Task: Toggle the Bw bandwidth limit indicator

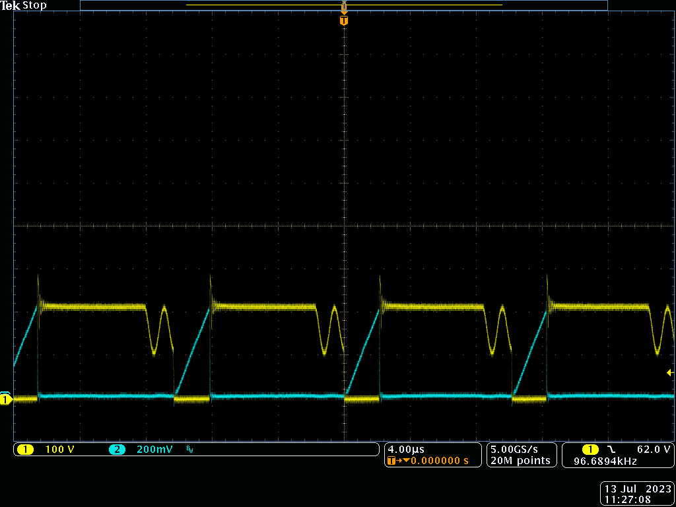Action: point(189,450)
